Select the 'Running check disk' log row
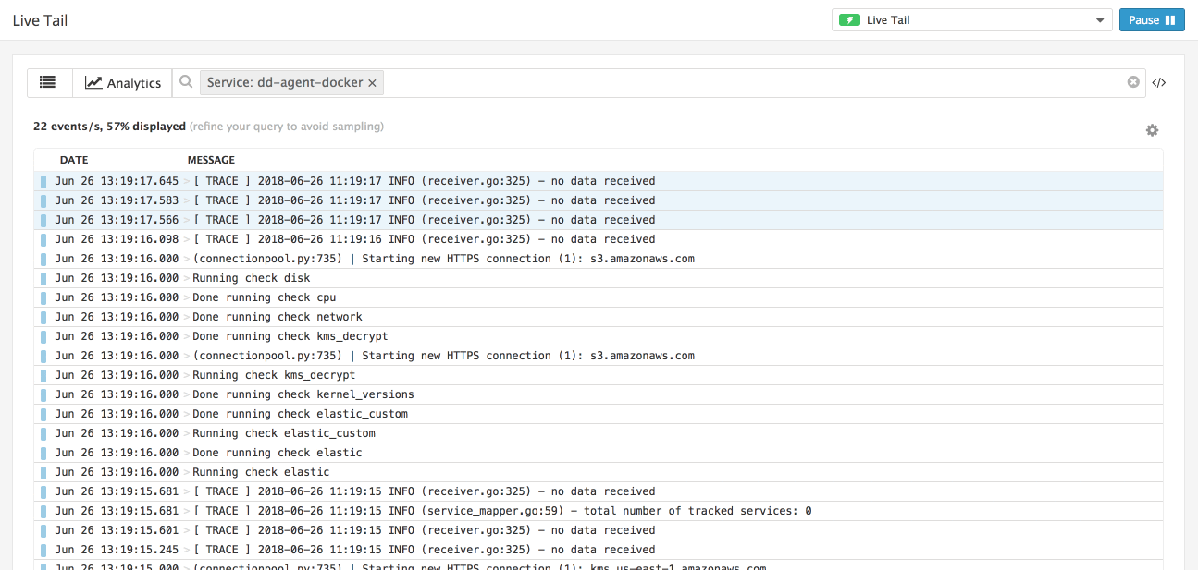This screenshot has height=570, width=1198. (x=599, y=278)
